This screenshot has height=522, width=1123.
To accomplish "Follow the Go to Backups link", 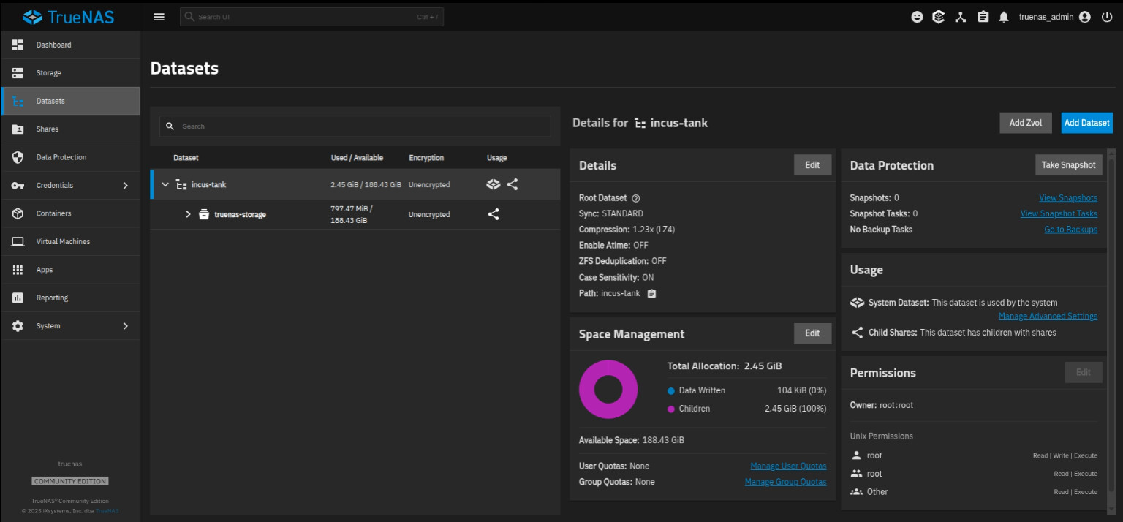I will 1070,230.
